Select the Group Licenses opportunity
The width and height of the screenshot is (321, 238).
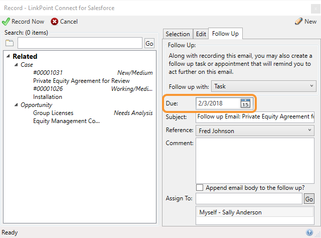tap(93, 117)
